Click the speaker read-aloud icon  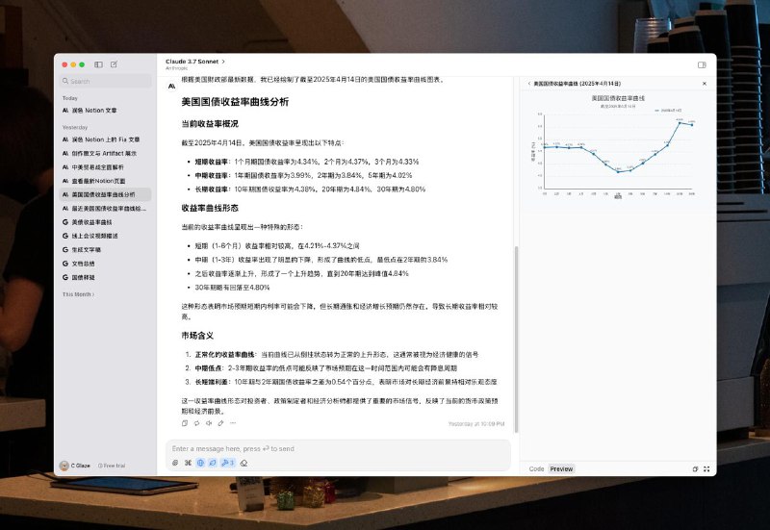coord(208,423)
